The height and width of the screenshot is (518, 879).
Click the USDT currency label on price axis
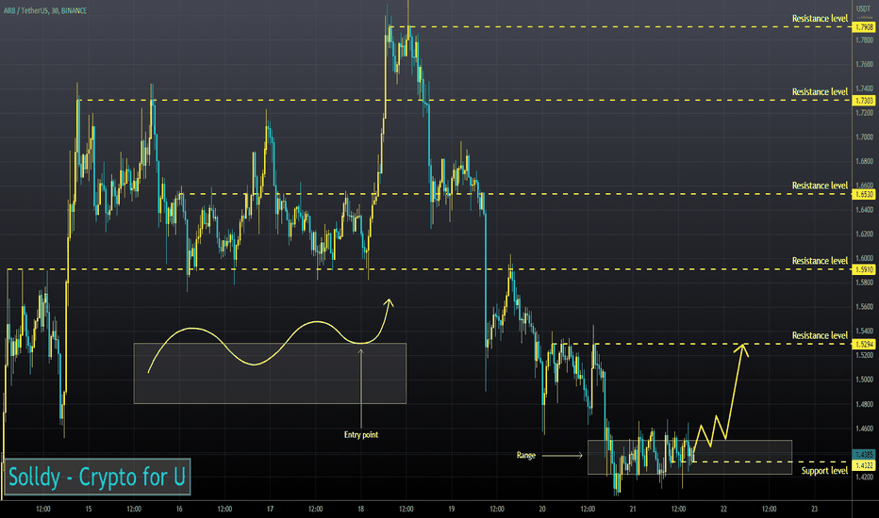click(x=863, y=9)
